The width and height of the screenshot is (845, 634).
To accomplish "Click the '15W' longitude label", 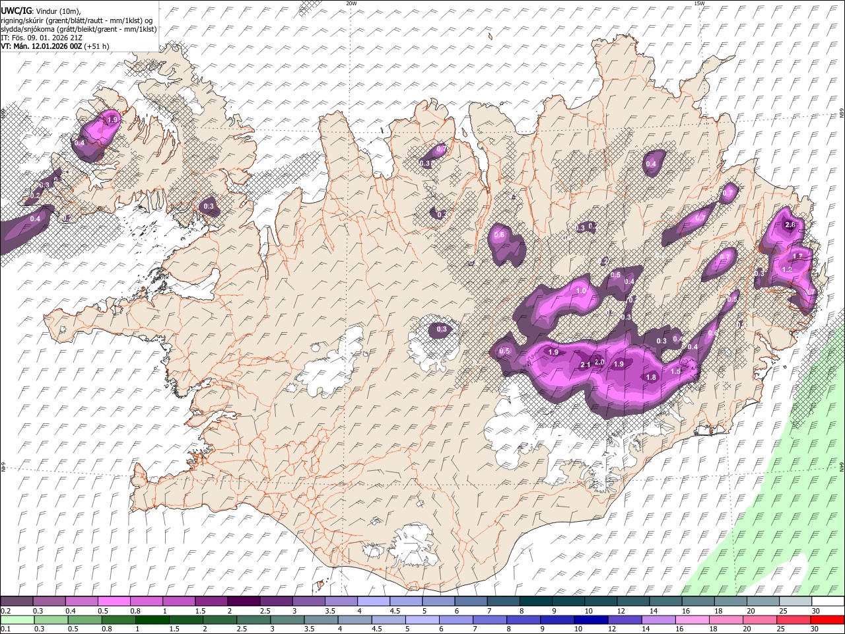I will click(699, 3).
